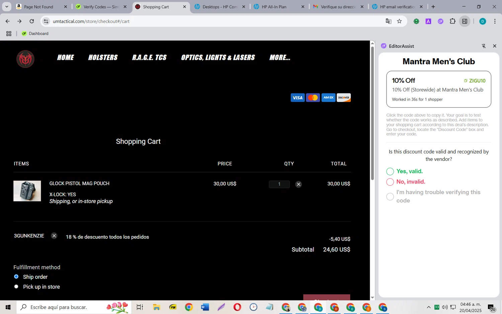Image resolution: width=502 pixels, height=314 pixels.
Task: Choose No, invalid radio option
Action: [390, 182]
